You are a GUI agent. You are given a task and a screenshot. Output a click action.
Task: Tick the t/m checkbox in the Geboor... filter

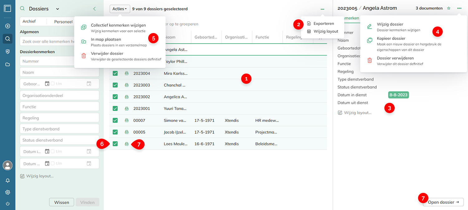coord(53,84)
